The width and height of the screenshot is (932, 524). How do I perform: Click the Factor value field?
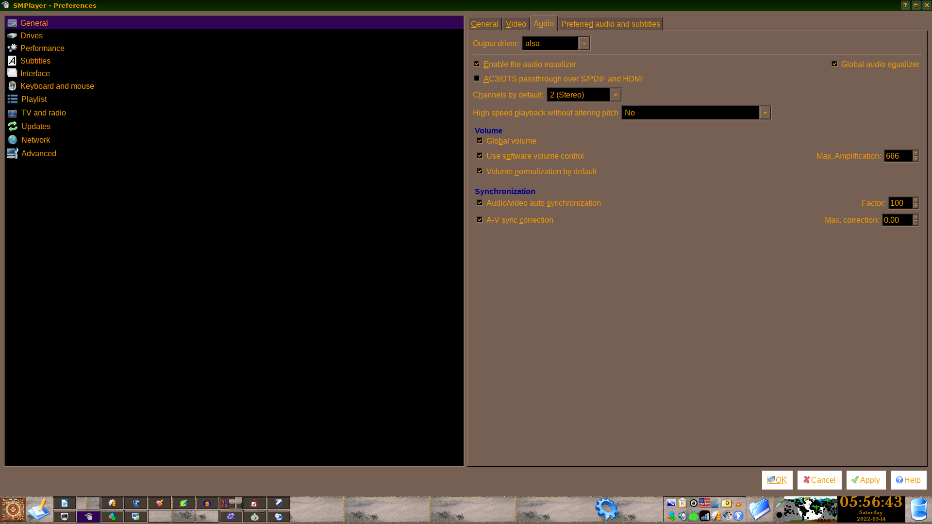[900, 203]
